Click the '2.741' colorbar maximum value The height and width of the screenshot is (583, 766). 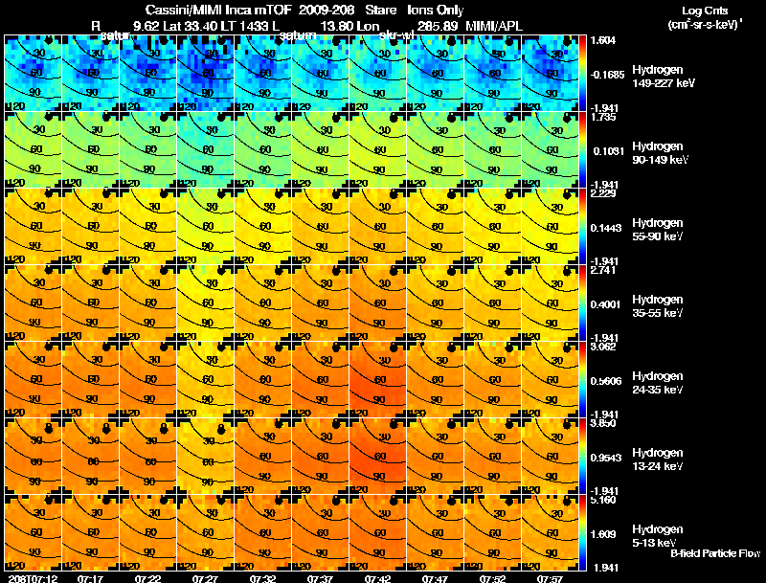pos(603,271)
